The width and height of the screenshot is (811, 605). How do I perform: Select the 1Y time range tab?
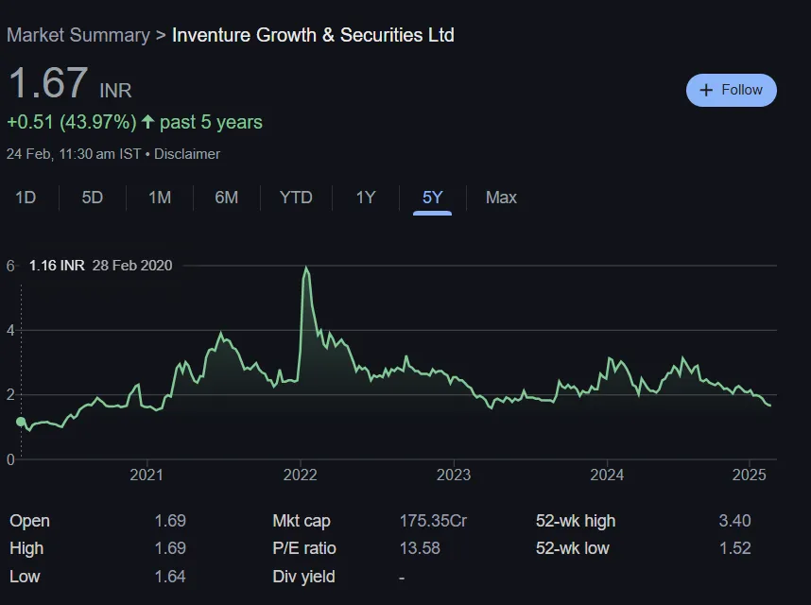365,198
